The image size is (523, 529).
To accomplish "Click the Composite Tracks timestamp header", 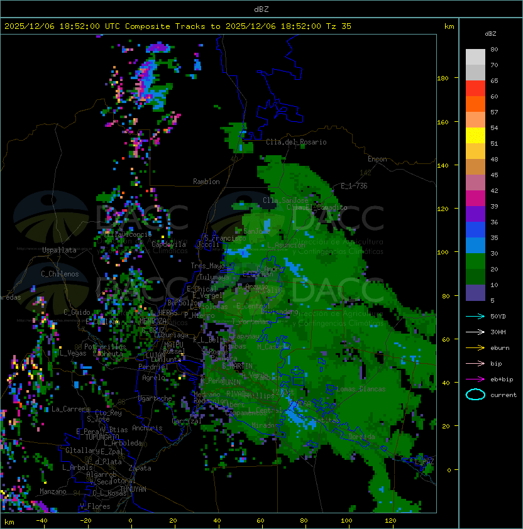I will click(x=178, y=26).
